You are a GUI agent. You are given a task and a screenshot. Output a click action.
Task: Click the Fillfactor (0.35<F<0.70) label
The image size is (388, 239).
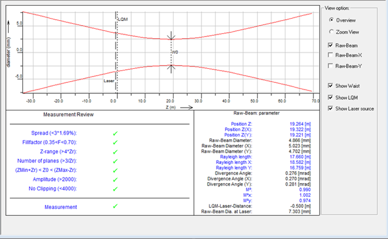tap(50, 142)
